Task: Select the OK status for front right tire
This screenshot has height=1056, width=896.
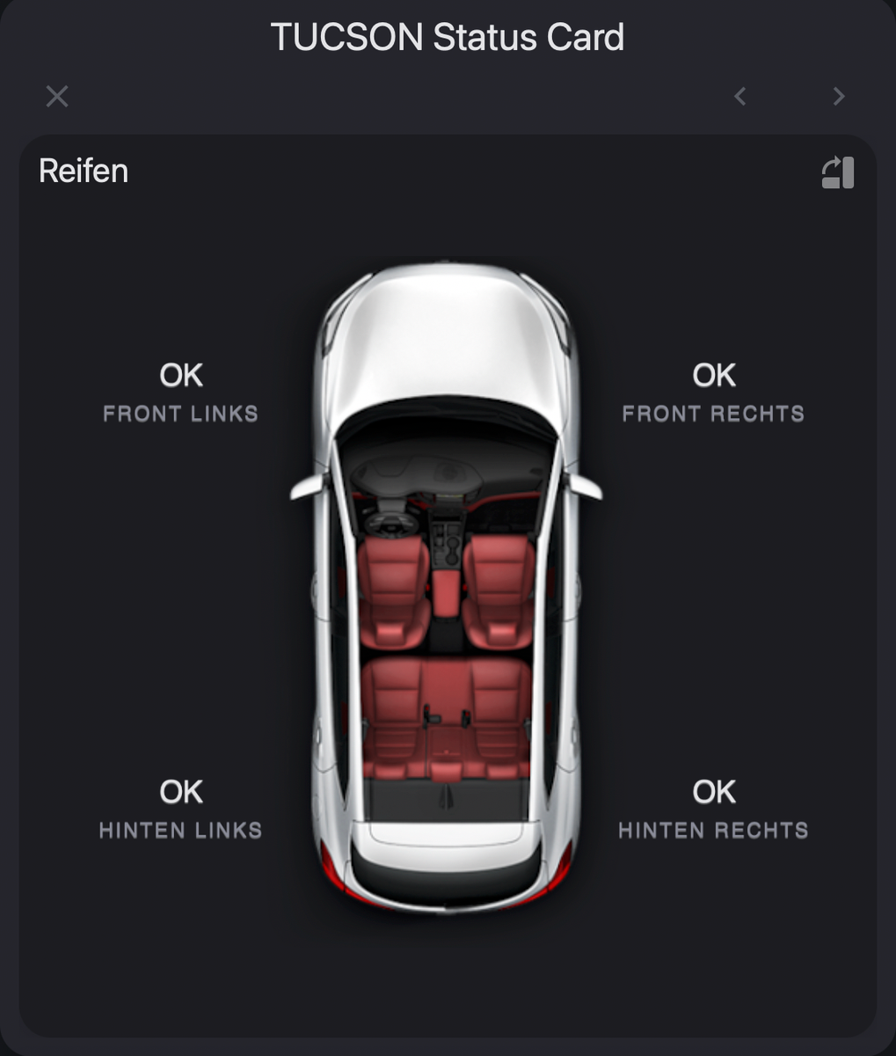Action: tap(714, 376)
